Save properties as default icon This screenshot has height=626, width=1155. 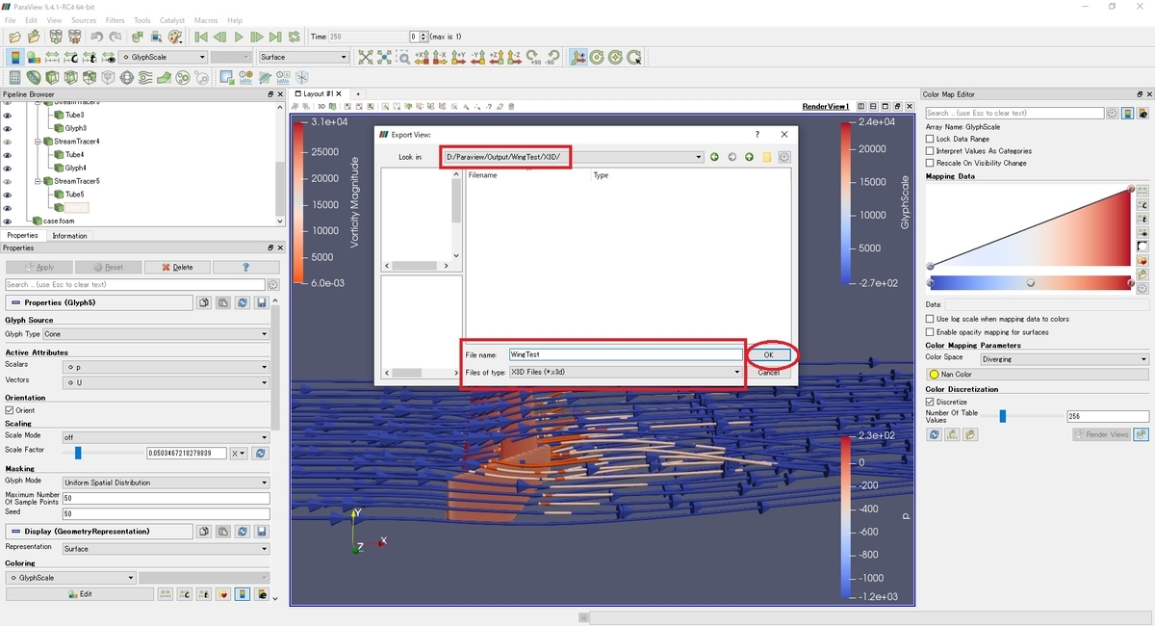261,302
